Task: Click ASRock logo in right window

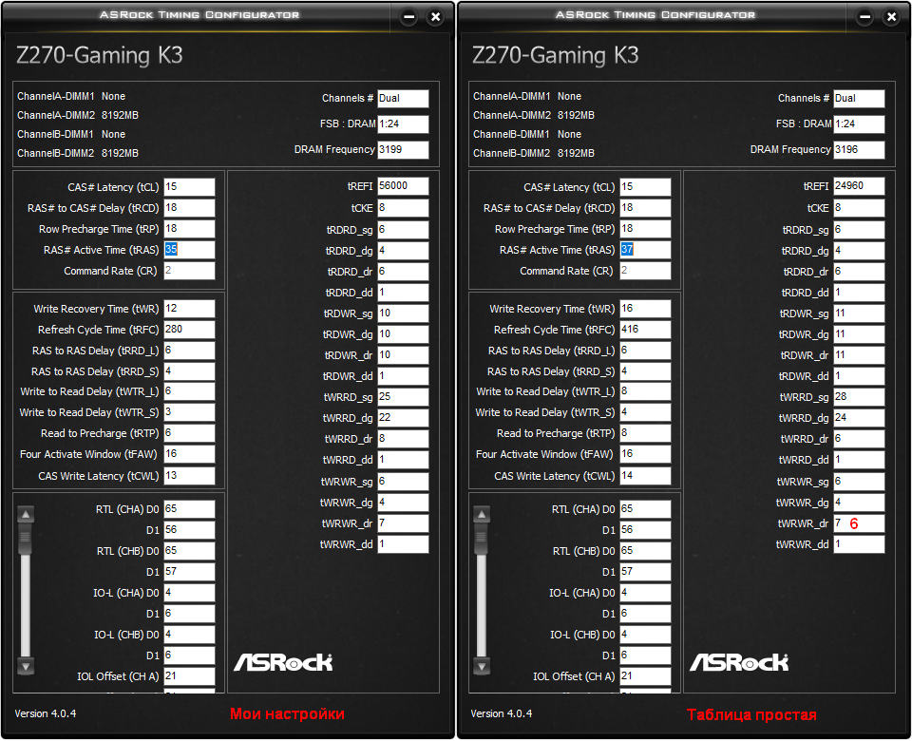Action: coord(739,662)
